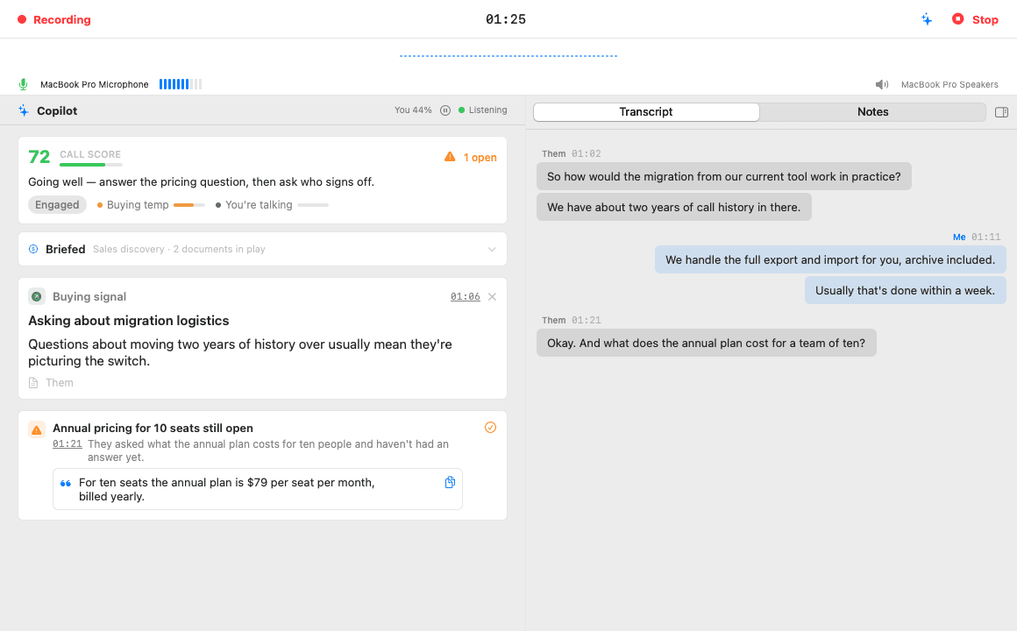Click the suggested annual plan answer text

point(227,489)
